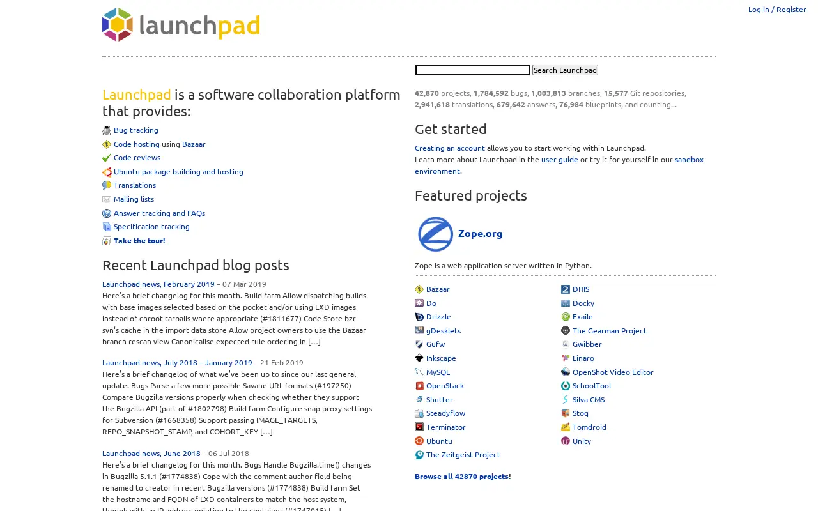Viewport: 818px width, 511px height.
Task: Visit the sandbox environment link
Action: (x=559, y=165)
